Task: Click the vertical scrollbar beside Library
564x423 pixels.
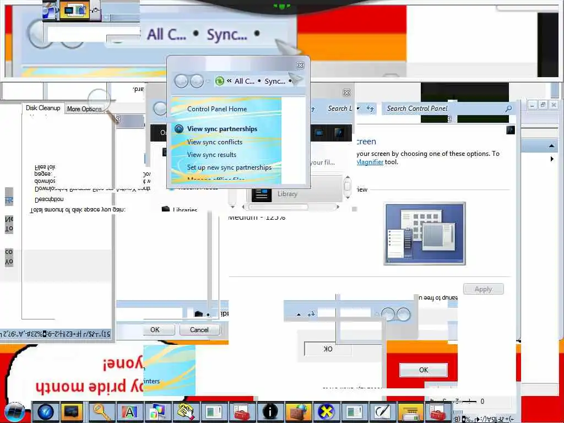Action: [x=347, y=187]
